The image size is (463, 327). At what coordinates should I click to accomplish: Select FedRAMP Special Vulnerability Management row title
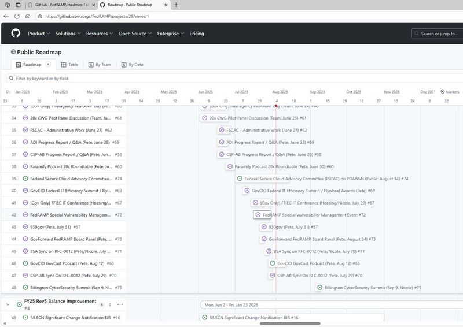tap(70, 215)
